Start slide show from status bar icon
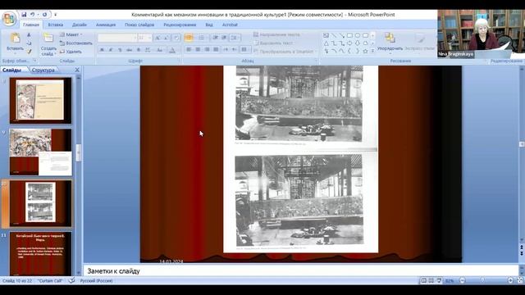 tap(439, 280)
